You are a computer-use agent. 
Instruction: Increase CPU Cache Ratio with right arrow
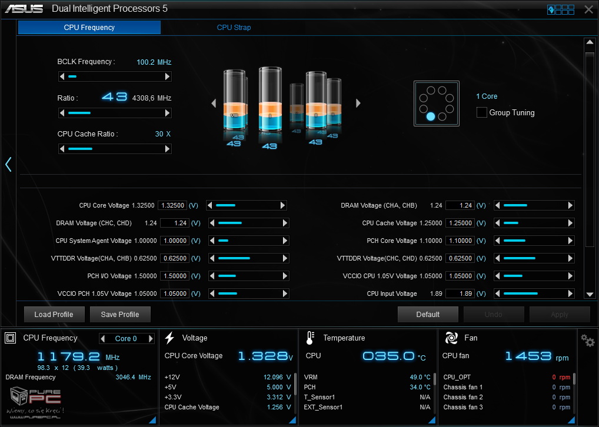pos(167,149)
